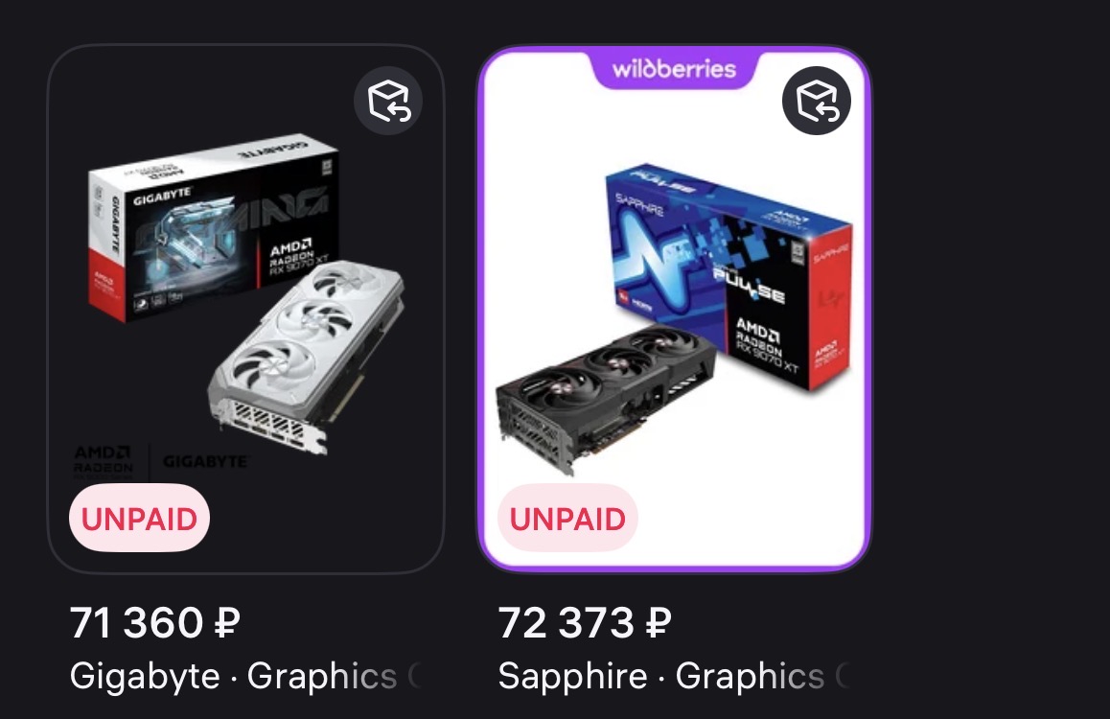Click the ruble sign after 72 373
Viewport: 1110px width, 719px height.
[x=658, y=623]
